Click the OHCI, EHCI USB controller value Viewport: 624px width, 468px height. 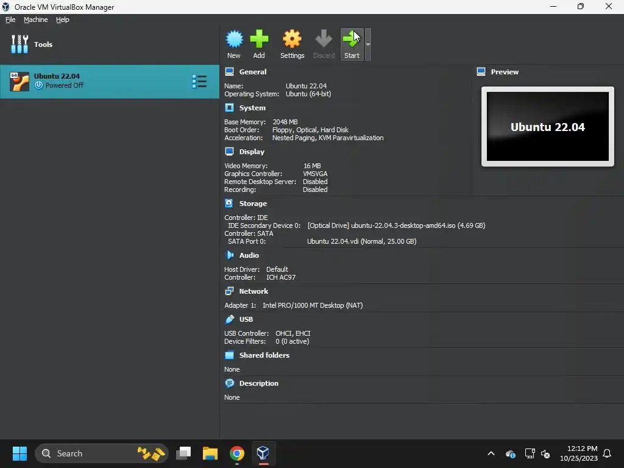[x=293, y=333]
